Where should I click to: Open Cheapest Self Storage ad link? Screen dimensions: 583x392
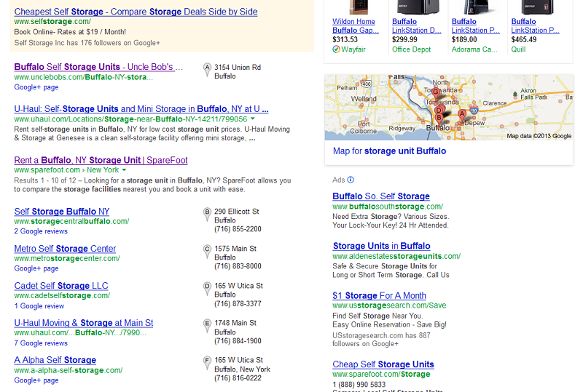tap(136, 12)
